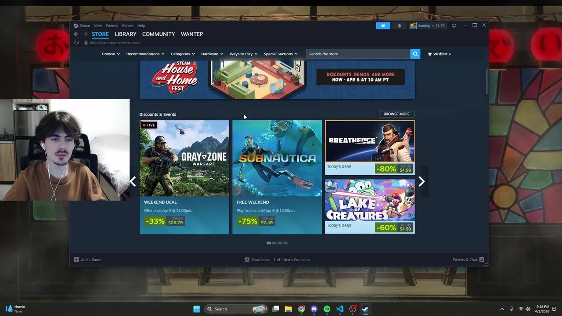The width and height of the screenshot is (562, 316).
Task: Open Downloads status at the bottom
Action: [277, 259]
